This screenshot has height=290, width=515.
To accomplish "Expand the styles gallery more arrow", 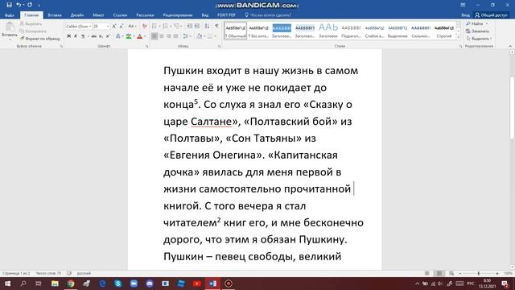I will pos(459,37).
